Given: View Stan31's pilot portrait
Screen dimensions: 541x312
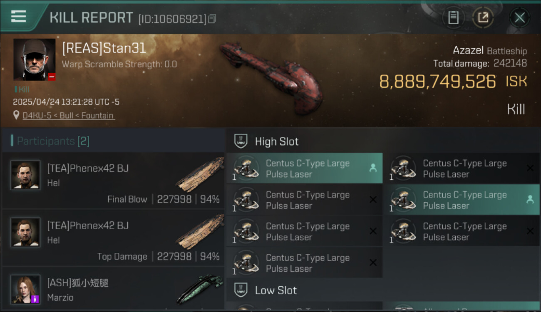Looking at the screenshot, I should (x=34, y=59).
